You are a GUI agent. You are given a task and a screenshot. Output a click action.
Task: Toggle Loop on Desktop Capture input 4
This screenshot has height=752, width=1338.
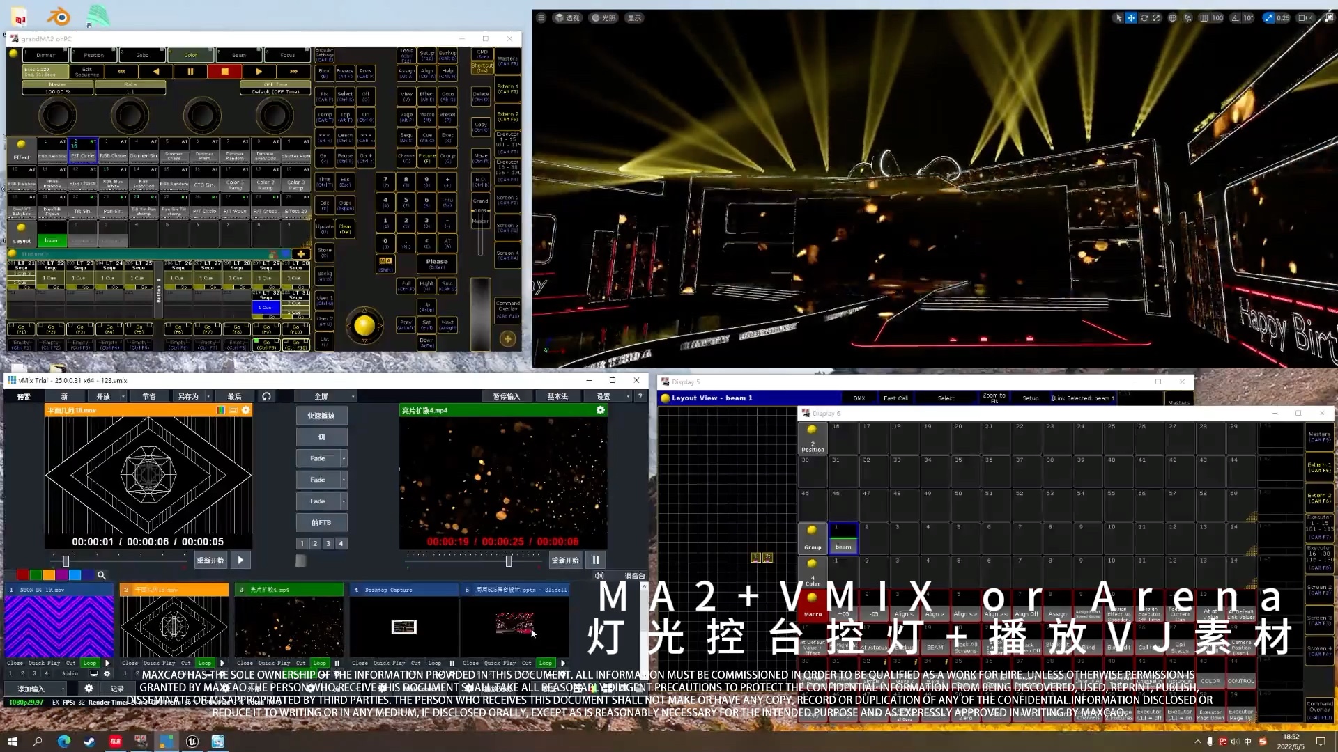coord(434,663)
